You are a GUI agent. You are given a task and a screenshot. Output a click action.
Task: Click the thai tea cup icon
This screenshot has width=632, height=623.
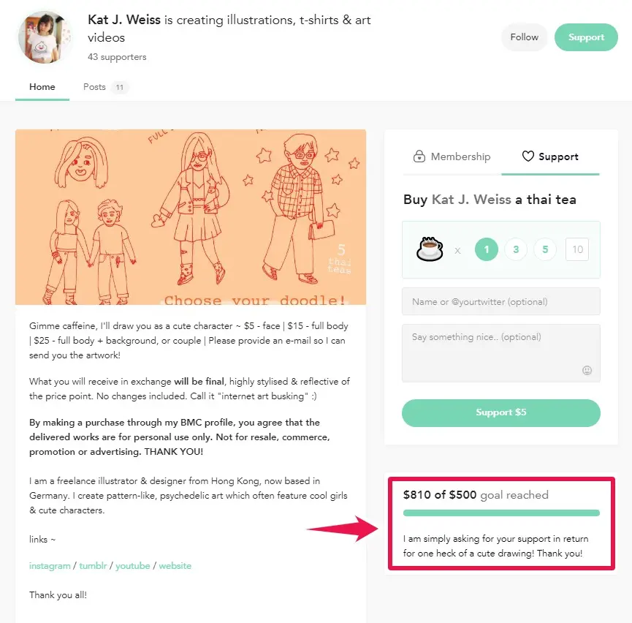[x=430, y=249]
